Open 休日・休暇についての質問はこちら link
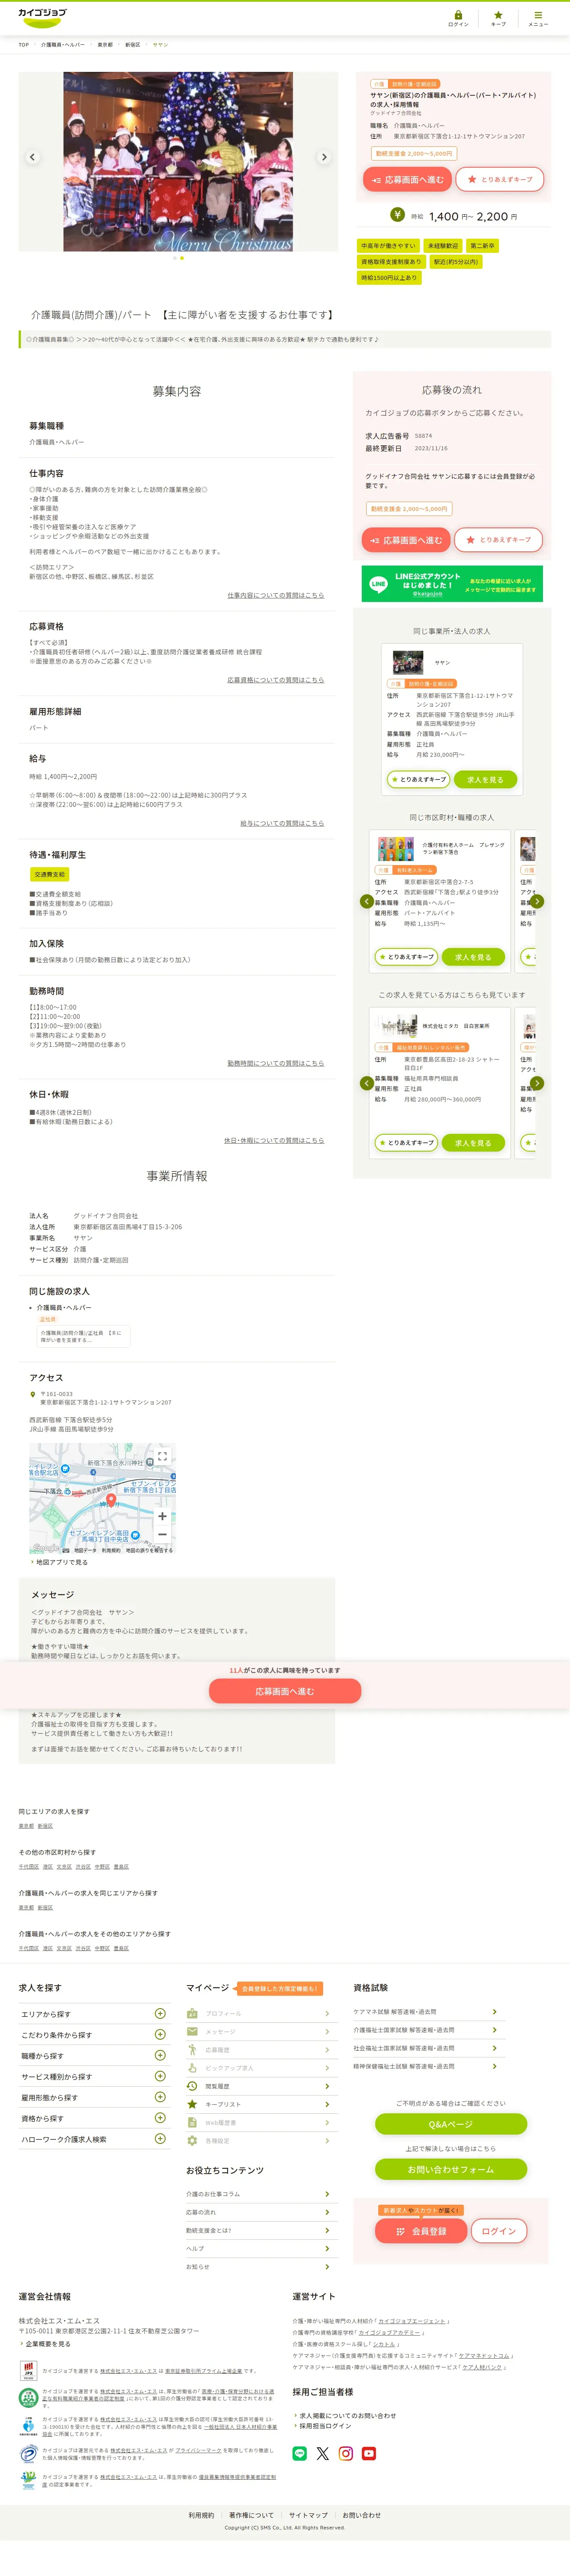570x2576 pixels. [x=274, y=1140]
